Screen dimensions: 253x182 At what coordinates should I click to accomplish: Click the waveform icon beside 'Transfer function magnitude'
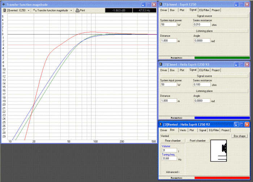click(x=35, y=10)
